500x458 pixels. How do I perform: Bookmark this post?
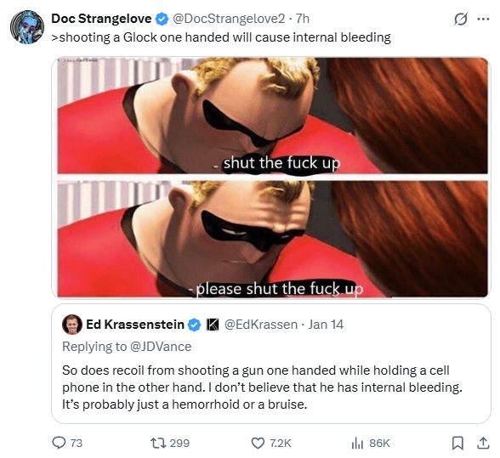point(457,443)
